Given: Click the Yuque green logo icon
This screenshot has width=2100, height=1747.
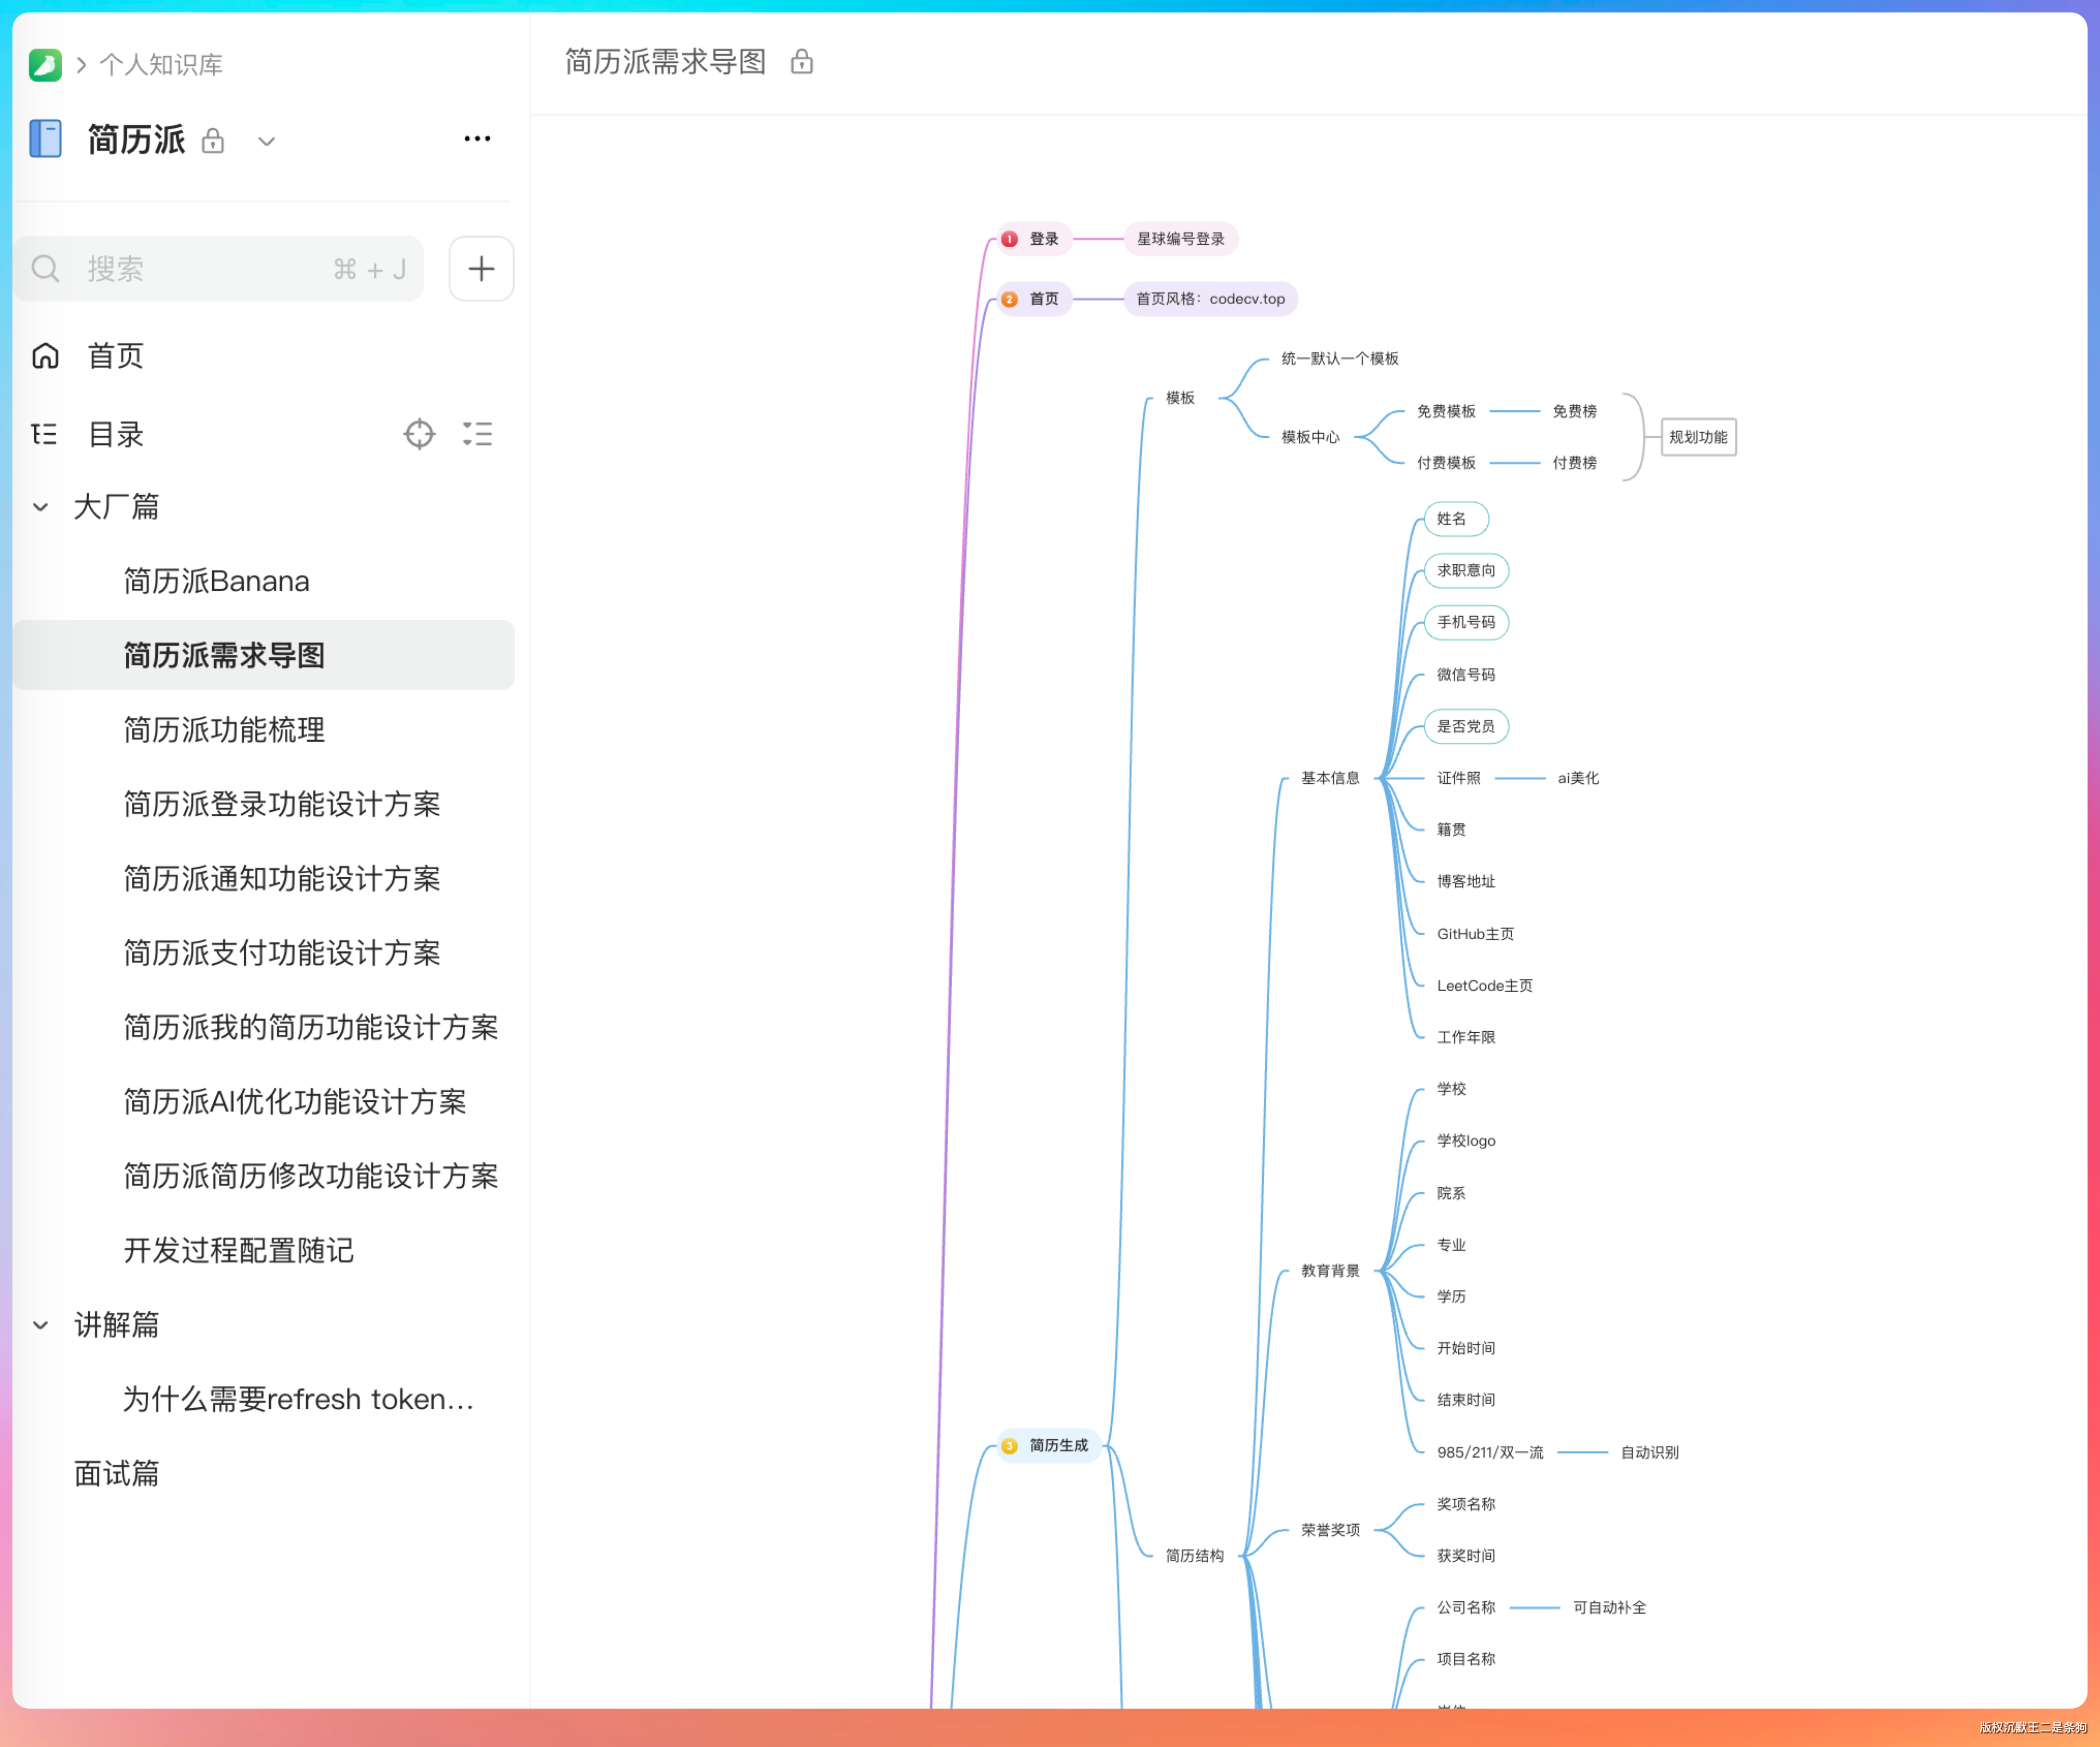Looking at the screenshot, I should pos(45,65).
